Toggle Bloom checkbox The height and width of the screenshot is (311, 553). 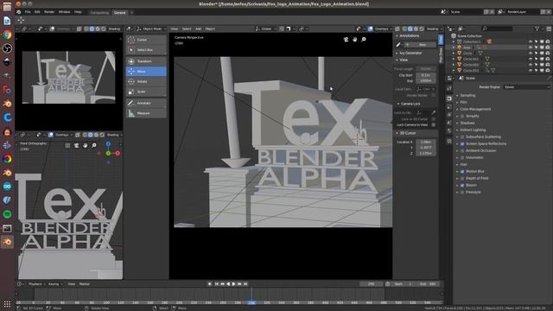tap(462, 185)
